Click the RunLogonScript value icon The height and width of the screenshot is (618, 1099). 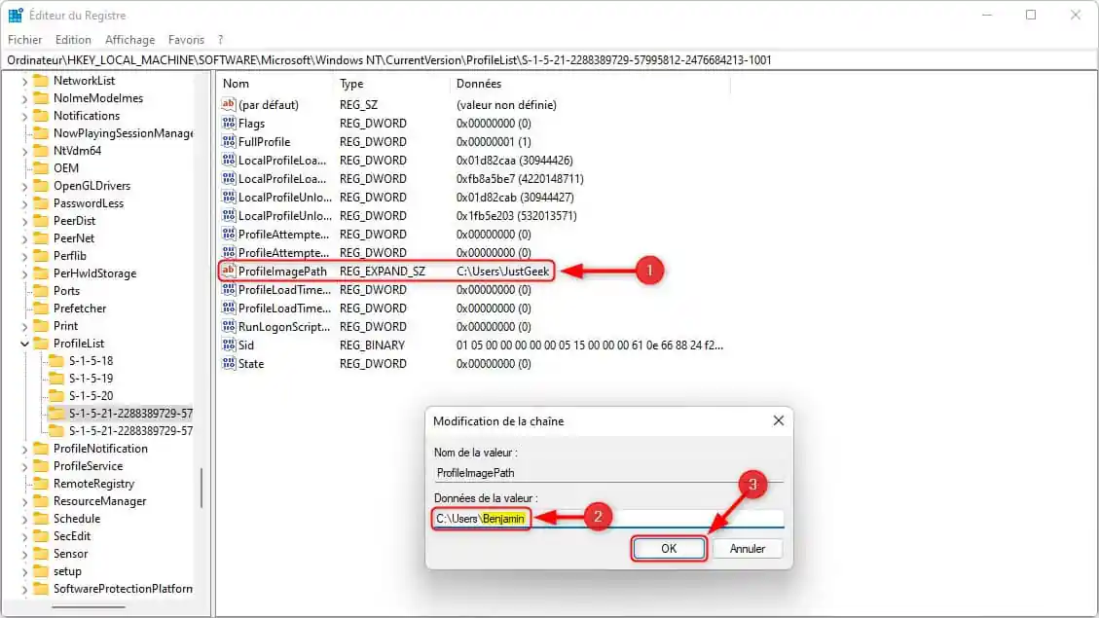[x=229, y=326]
